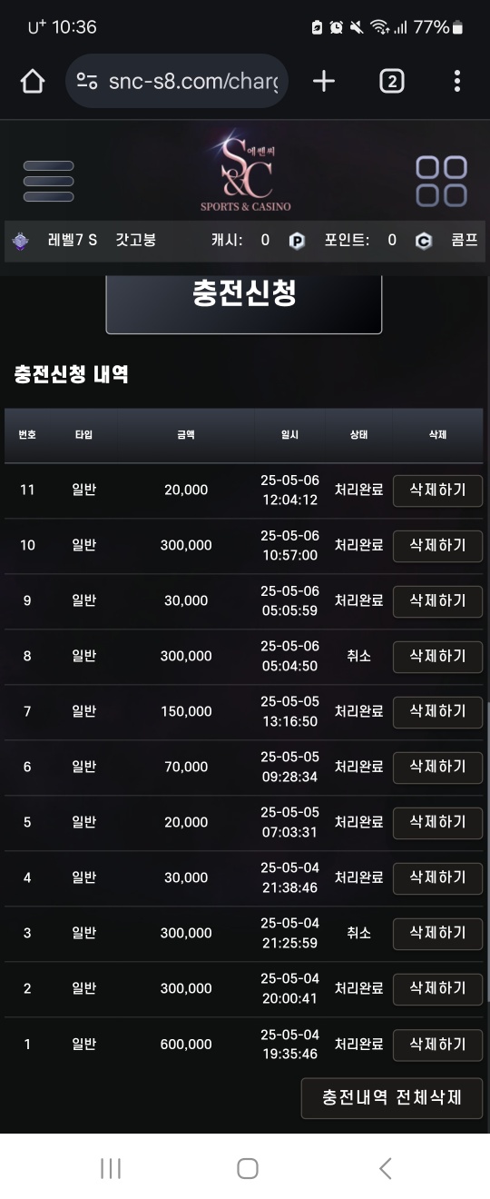The width and height of the screenshot is (490, 1199).
Task: Click 삭제하기 for the 150,000 entry
Action: coord(437,711)
